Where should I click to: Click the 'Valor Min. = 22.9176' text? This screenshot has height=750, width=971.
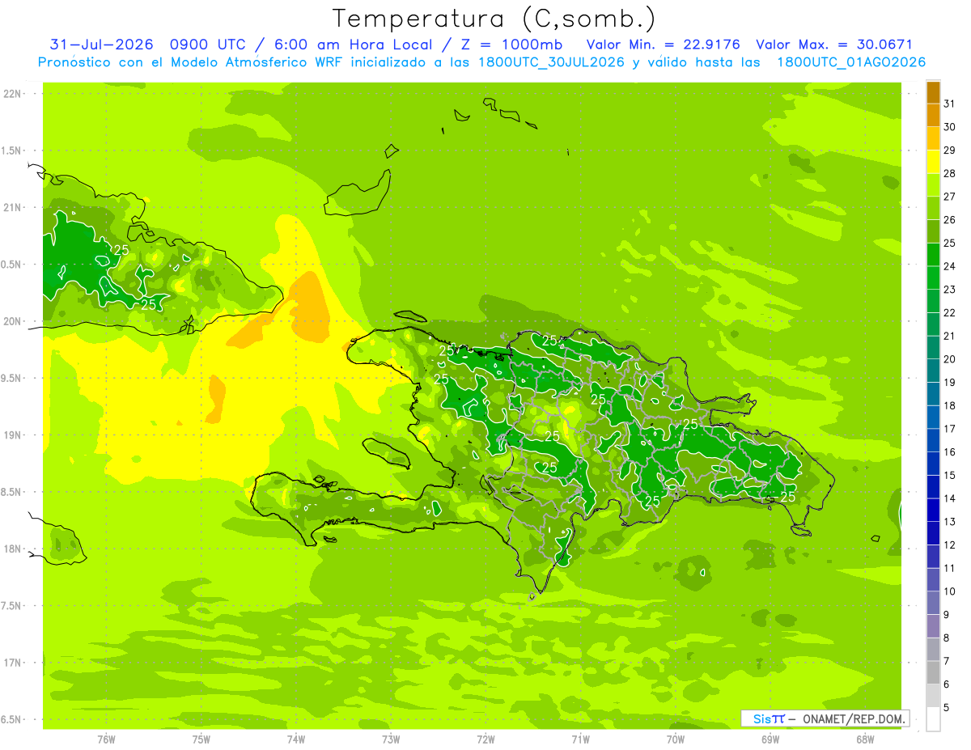663,44
